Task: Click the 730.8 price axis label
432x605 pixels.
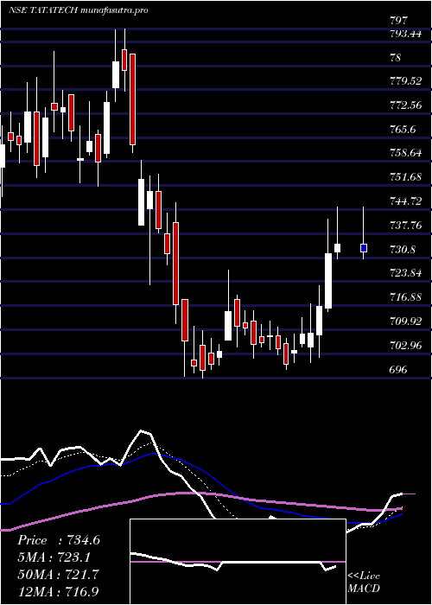Action: 403,249
